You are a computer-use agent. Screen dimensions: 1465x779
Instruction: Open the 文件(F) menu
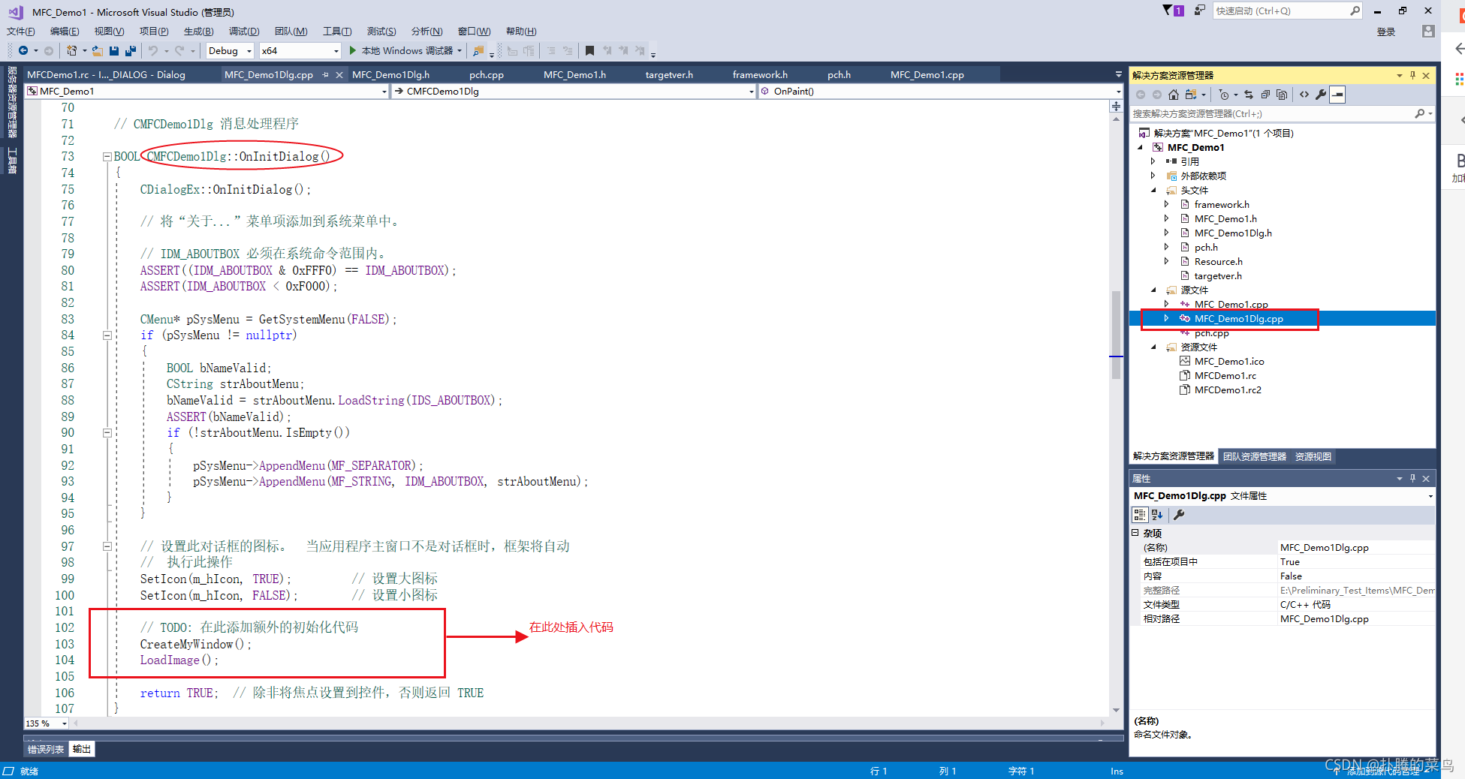(x=20, y=31)
